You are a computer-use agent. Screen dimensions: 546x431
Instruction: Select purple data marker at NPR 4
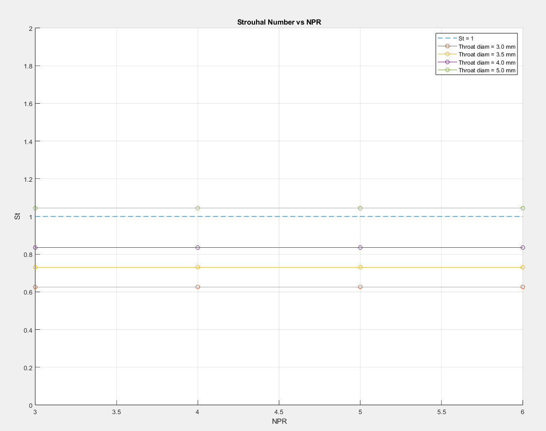coord(198,248)
